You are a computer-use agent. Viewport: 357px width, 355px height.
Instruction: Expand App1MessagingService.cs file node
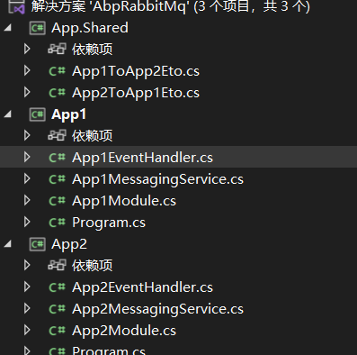[27, 178]
